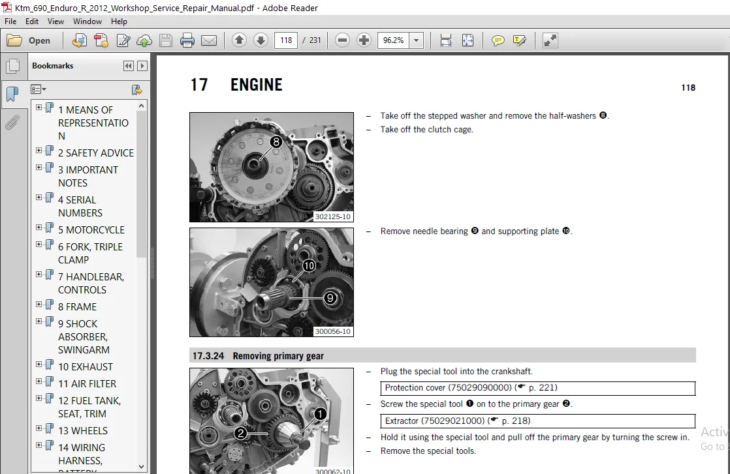
Task: Jump to 14 WIRING HARNESS bookmark
Action: 82,454
